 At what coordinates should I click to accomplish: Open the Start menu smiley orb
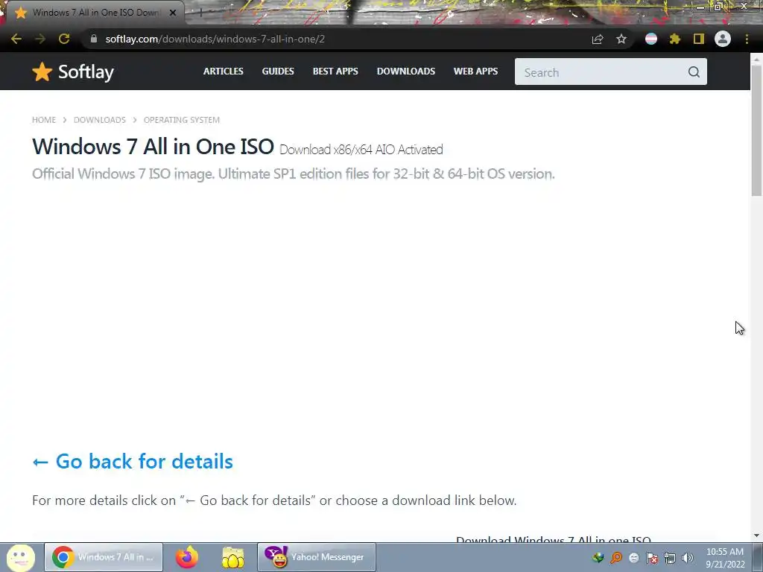pyautogui.click(x=20, y=557)
